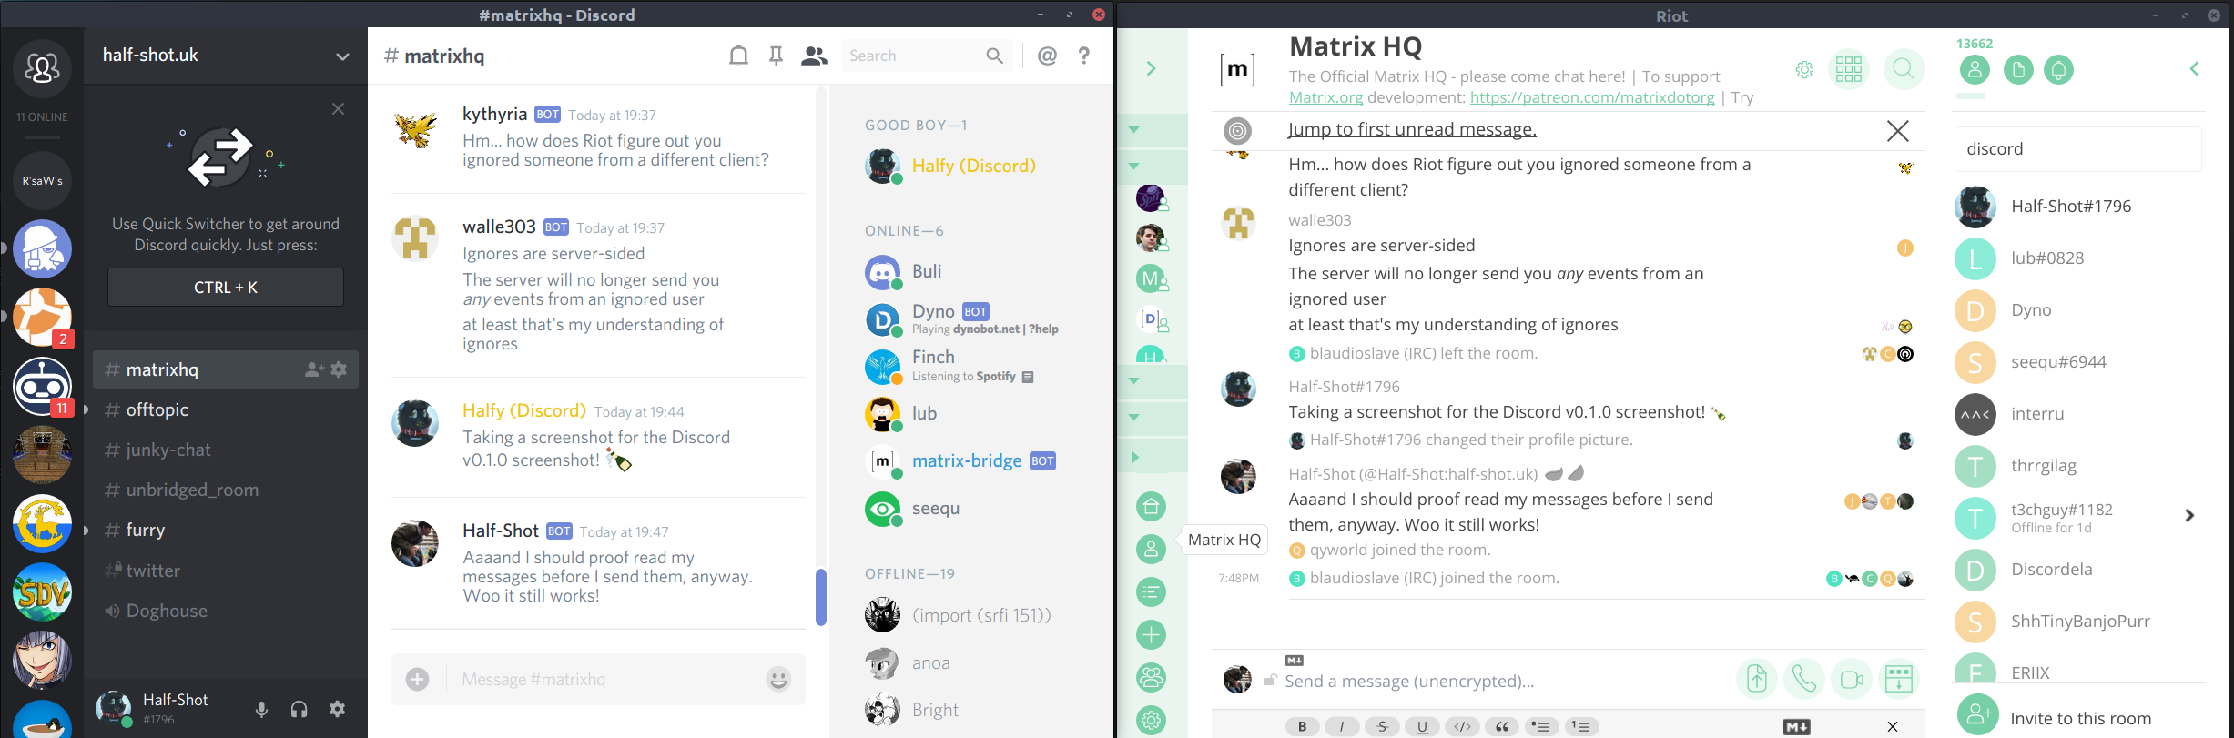This screenshot has height=738, width=2234.
Task: Expand half-shot.uk server dropdown menu
Action: tap(342, 56)
